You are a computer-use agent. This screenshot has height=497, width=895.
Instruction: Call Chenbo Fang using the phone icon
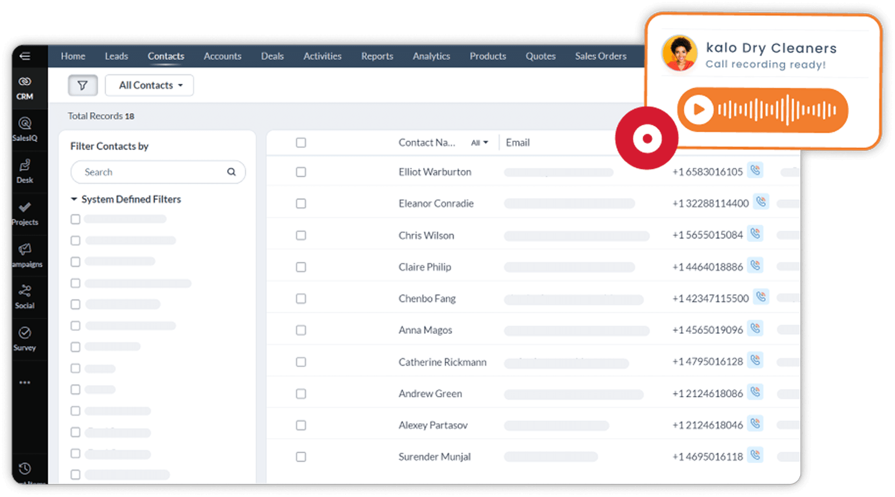tap(761, 297)
